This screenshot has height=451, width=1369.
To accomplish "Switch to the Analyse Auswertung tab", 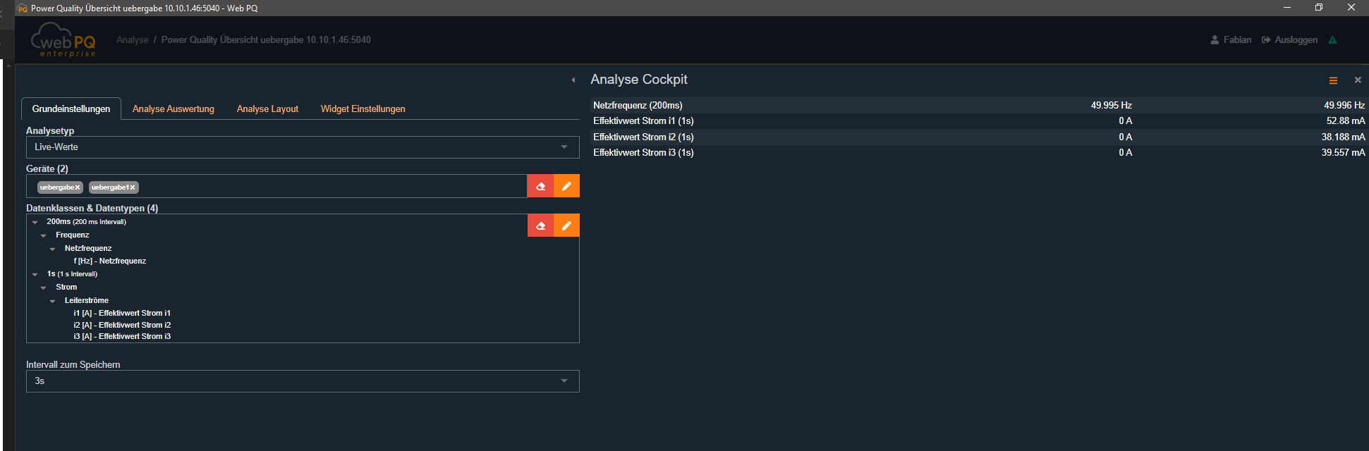I will (x=174, y=109).
